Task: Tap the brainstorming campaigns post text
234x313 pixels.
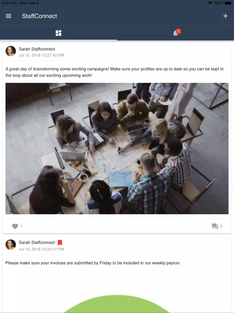Action: [x=115, y=72]
